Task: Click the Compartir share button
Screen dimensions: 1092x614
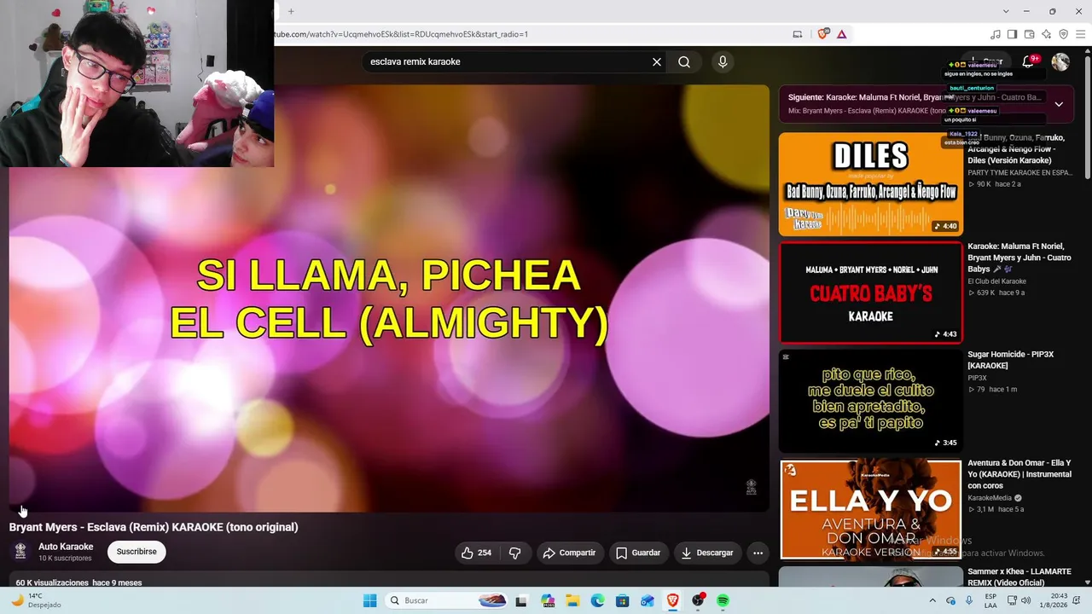Action: click(x=570, y=553)
